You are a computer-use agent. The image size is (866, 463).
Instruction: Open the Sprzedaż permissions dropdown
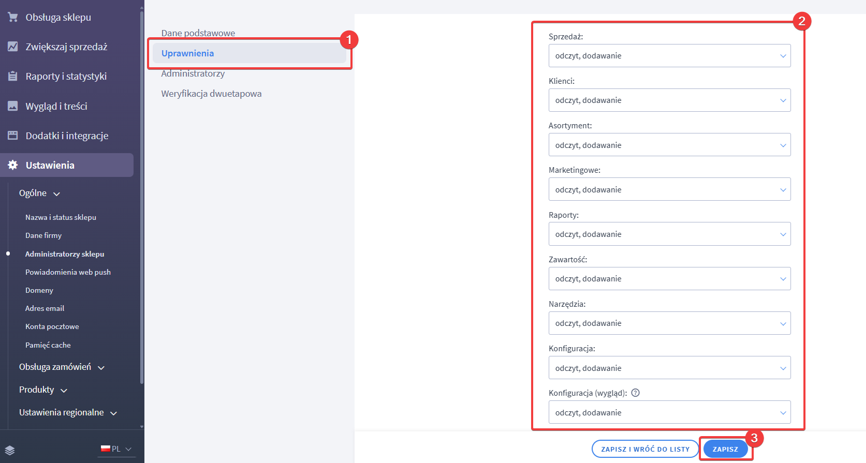[x=669, y=56]
